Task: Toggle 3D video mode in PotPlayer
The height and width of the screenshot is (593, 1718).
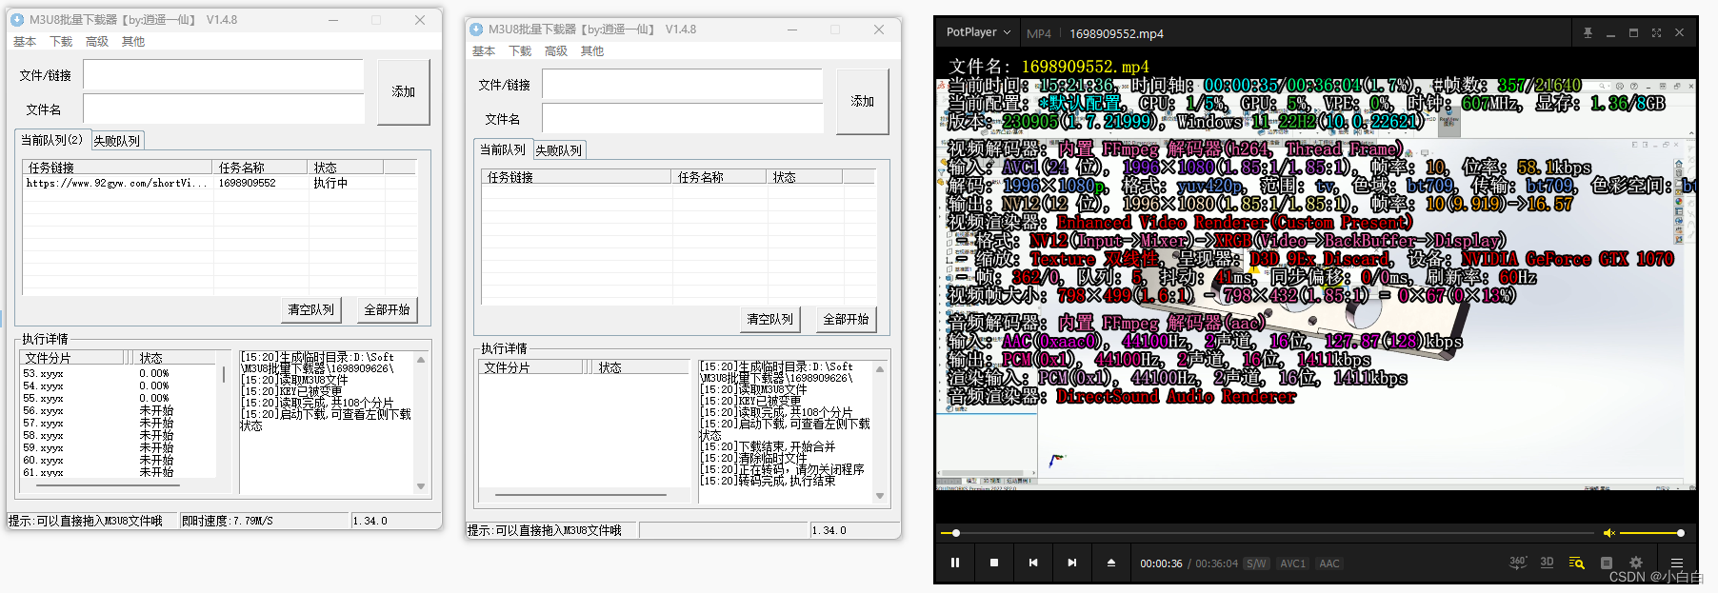Action: [x=1548, y=563]
